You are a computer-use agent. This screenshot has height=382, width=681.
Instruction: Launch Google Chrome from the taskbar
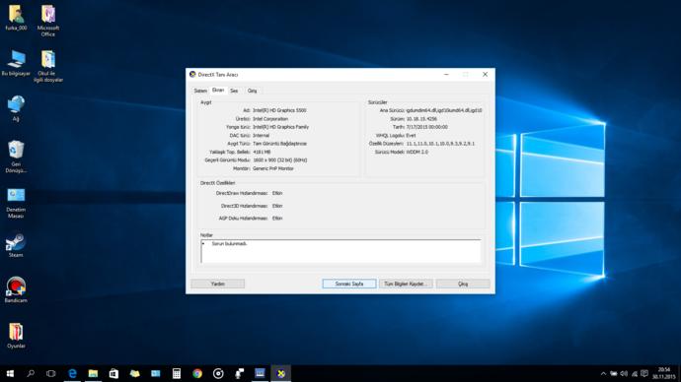[197, 373]
